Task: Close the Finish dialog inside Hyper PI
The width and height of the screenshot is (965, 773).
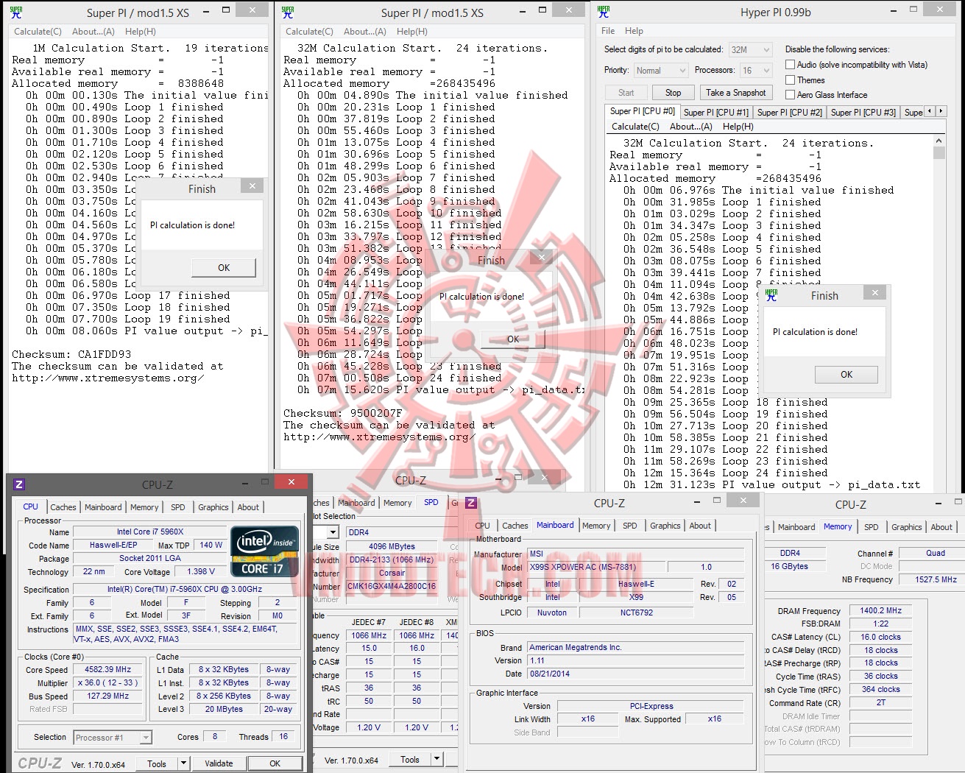Action: point(874,293)
